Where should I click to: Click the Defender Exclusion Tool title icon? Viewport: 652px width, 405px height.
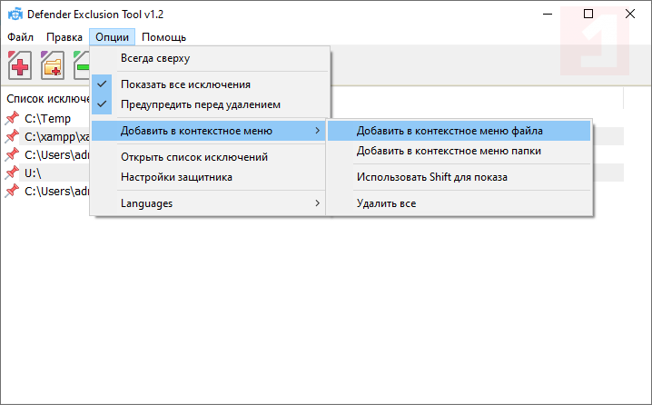coord(15,14)
